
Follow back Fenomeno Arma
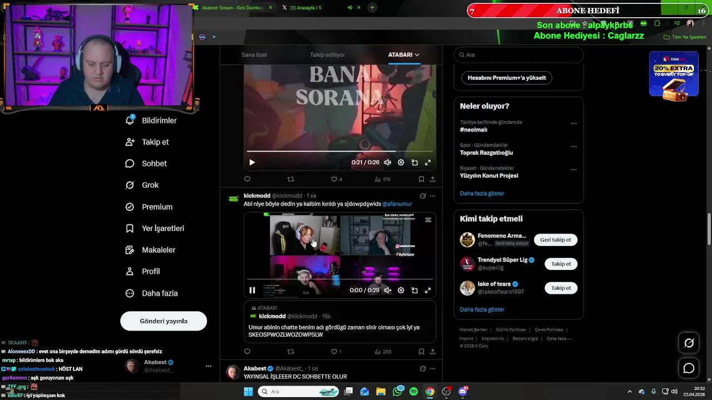click(x=556, y=240)
